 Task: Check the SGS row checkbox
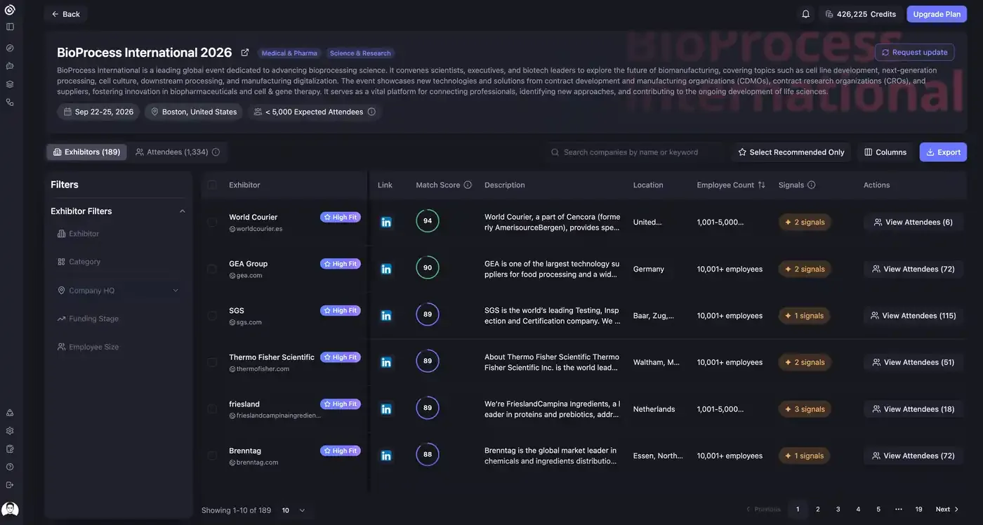click(212, 316)
